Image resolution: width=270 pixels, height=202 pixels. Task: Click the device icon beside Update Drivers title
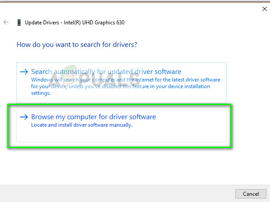[19, 23]
